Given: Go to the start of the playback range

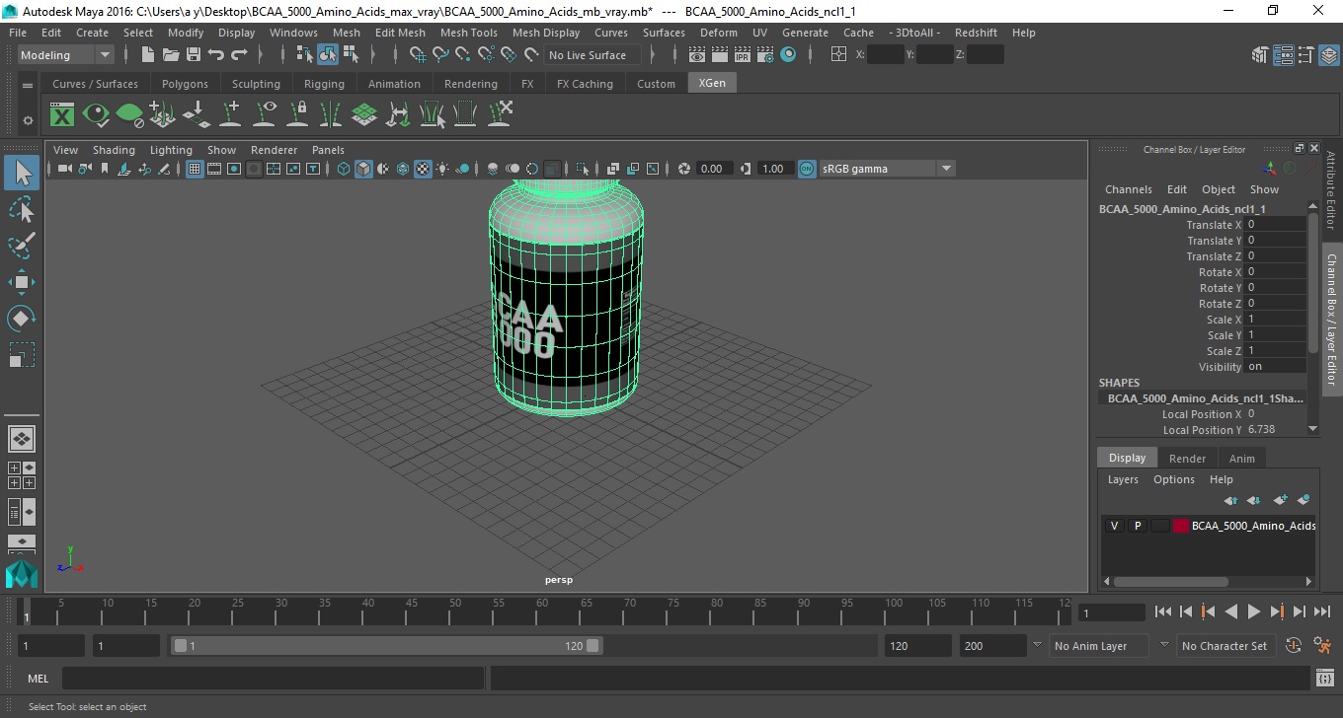Looking at the screenshot, I should coord(1163,612).
